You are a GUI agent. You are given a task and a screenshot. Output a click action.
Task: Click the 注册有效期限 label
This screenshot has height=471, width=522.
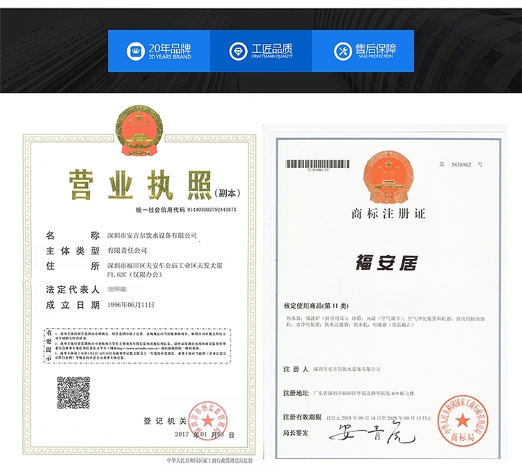303,417
